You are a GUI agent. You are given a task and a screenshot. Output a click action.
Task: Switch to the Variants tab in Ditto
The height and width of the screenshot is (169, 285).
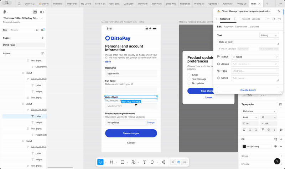click(254, 27)
